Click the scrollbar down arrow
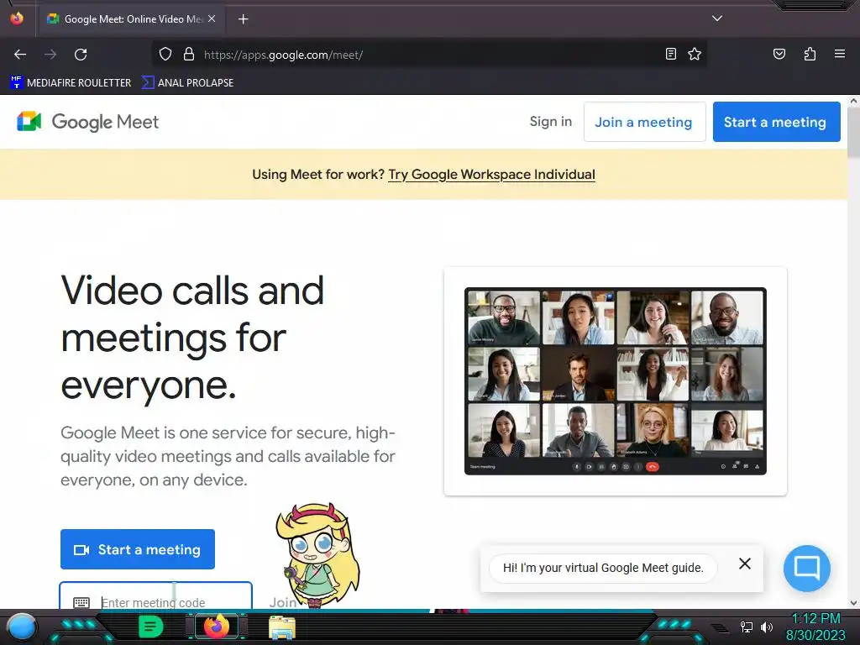Viewport: 860px width, 645px height. tap(853, 603)
